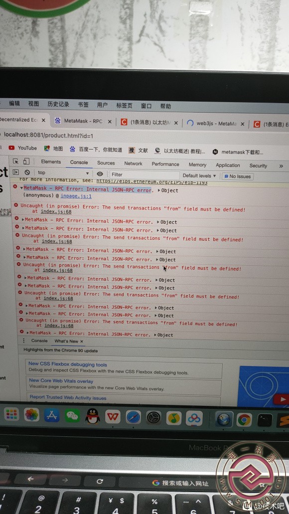Viewport: 289px width, 514px height.
Task: Open the eips.ethereum.org link in console
Action: pyautogui.click(x=151, y=182)
